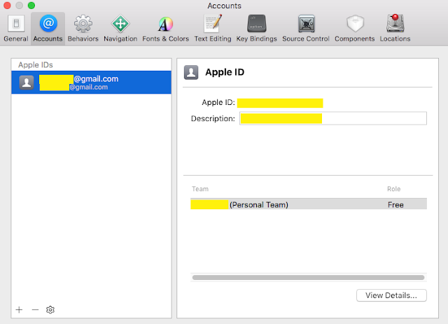
Task: Click the account avatar icon in list
Action: 27,83
